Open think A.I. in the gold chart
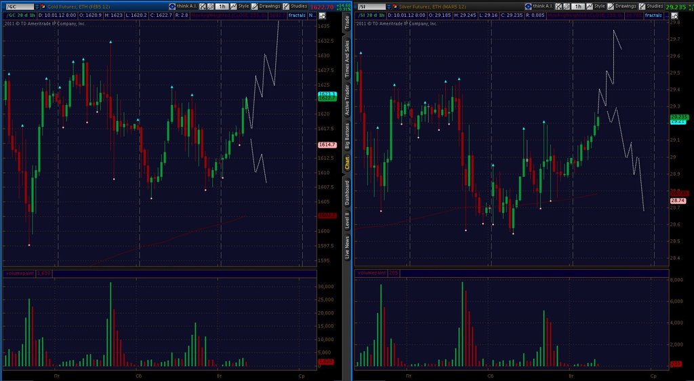 [x=183, y=6]
